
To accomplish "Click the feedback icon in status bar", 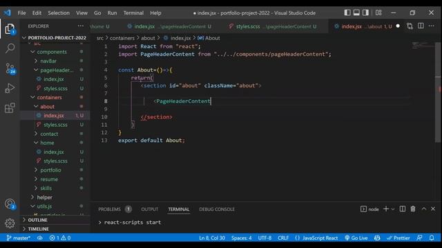I will tap(419, 238).
